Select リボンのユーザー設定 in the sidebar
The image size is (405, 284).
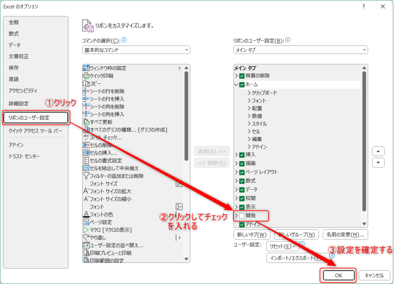click(36, 118)
